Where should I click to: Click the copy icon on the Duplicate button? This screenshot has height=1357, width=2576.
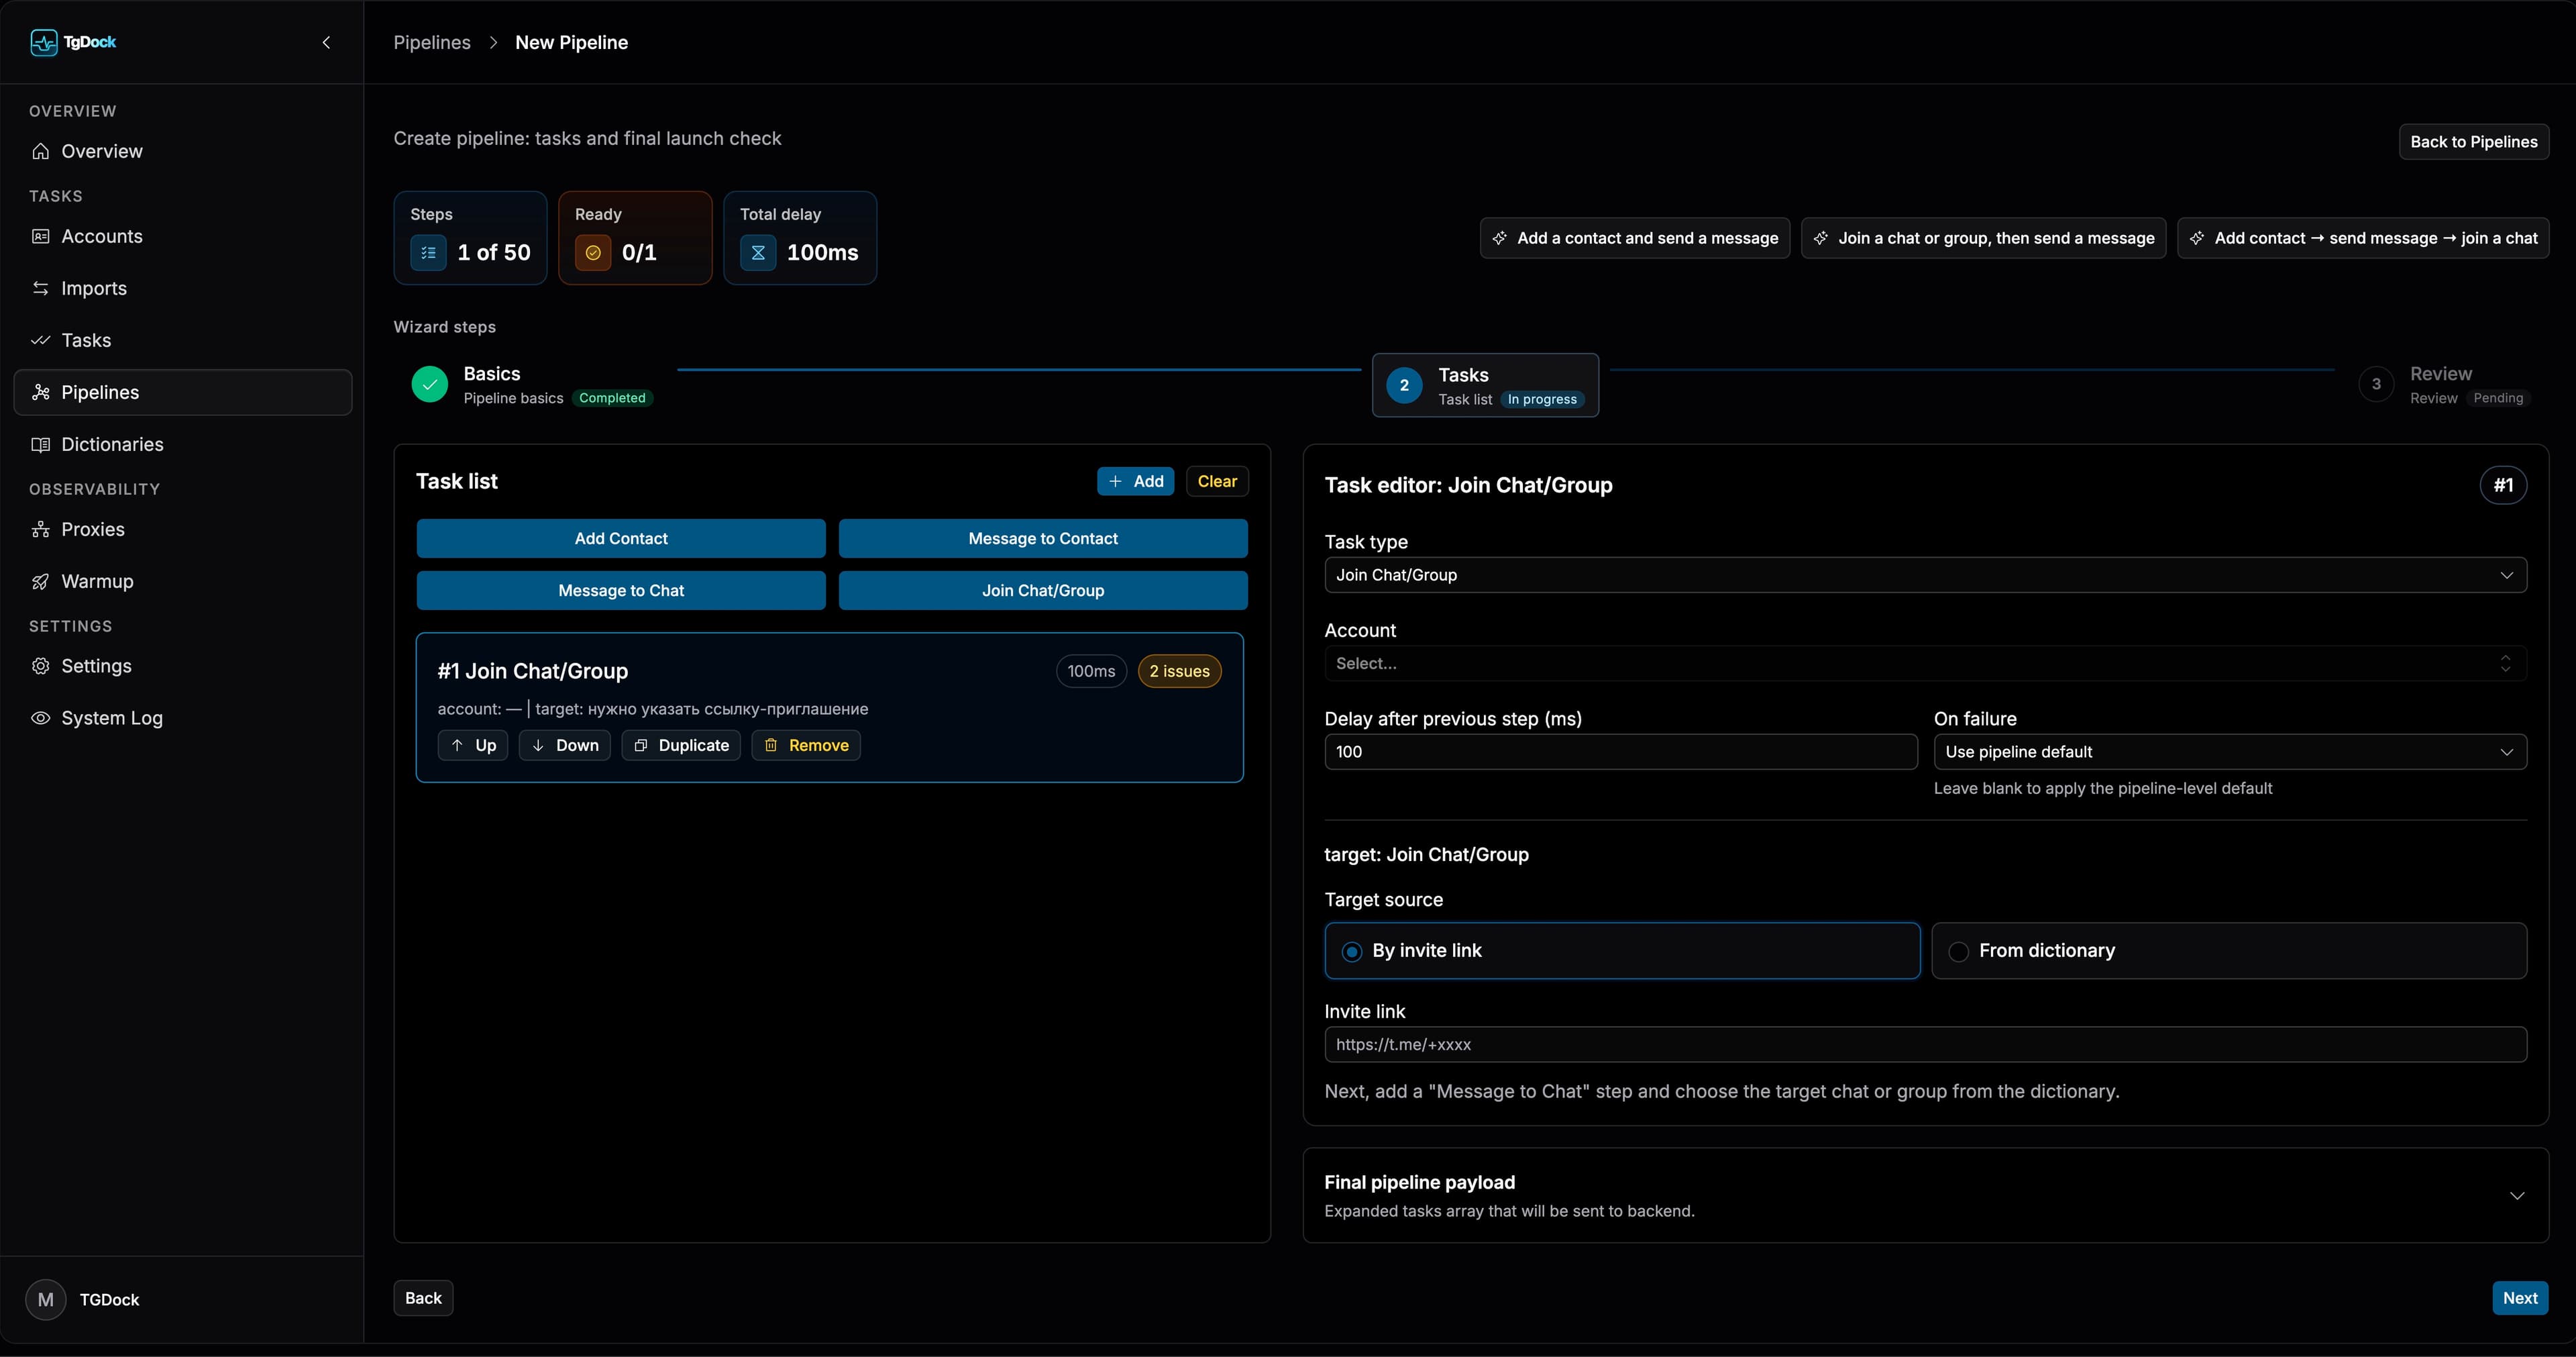coord(641,746)
